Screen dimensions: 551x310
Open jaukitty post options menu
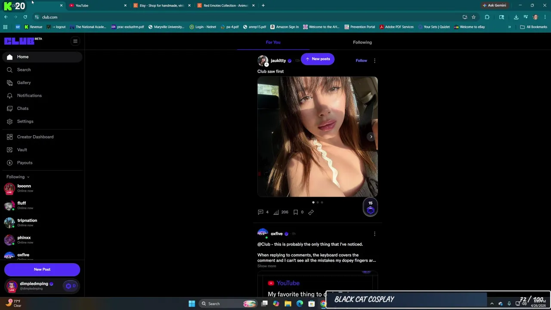click(375, 61)
